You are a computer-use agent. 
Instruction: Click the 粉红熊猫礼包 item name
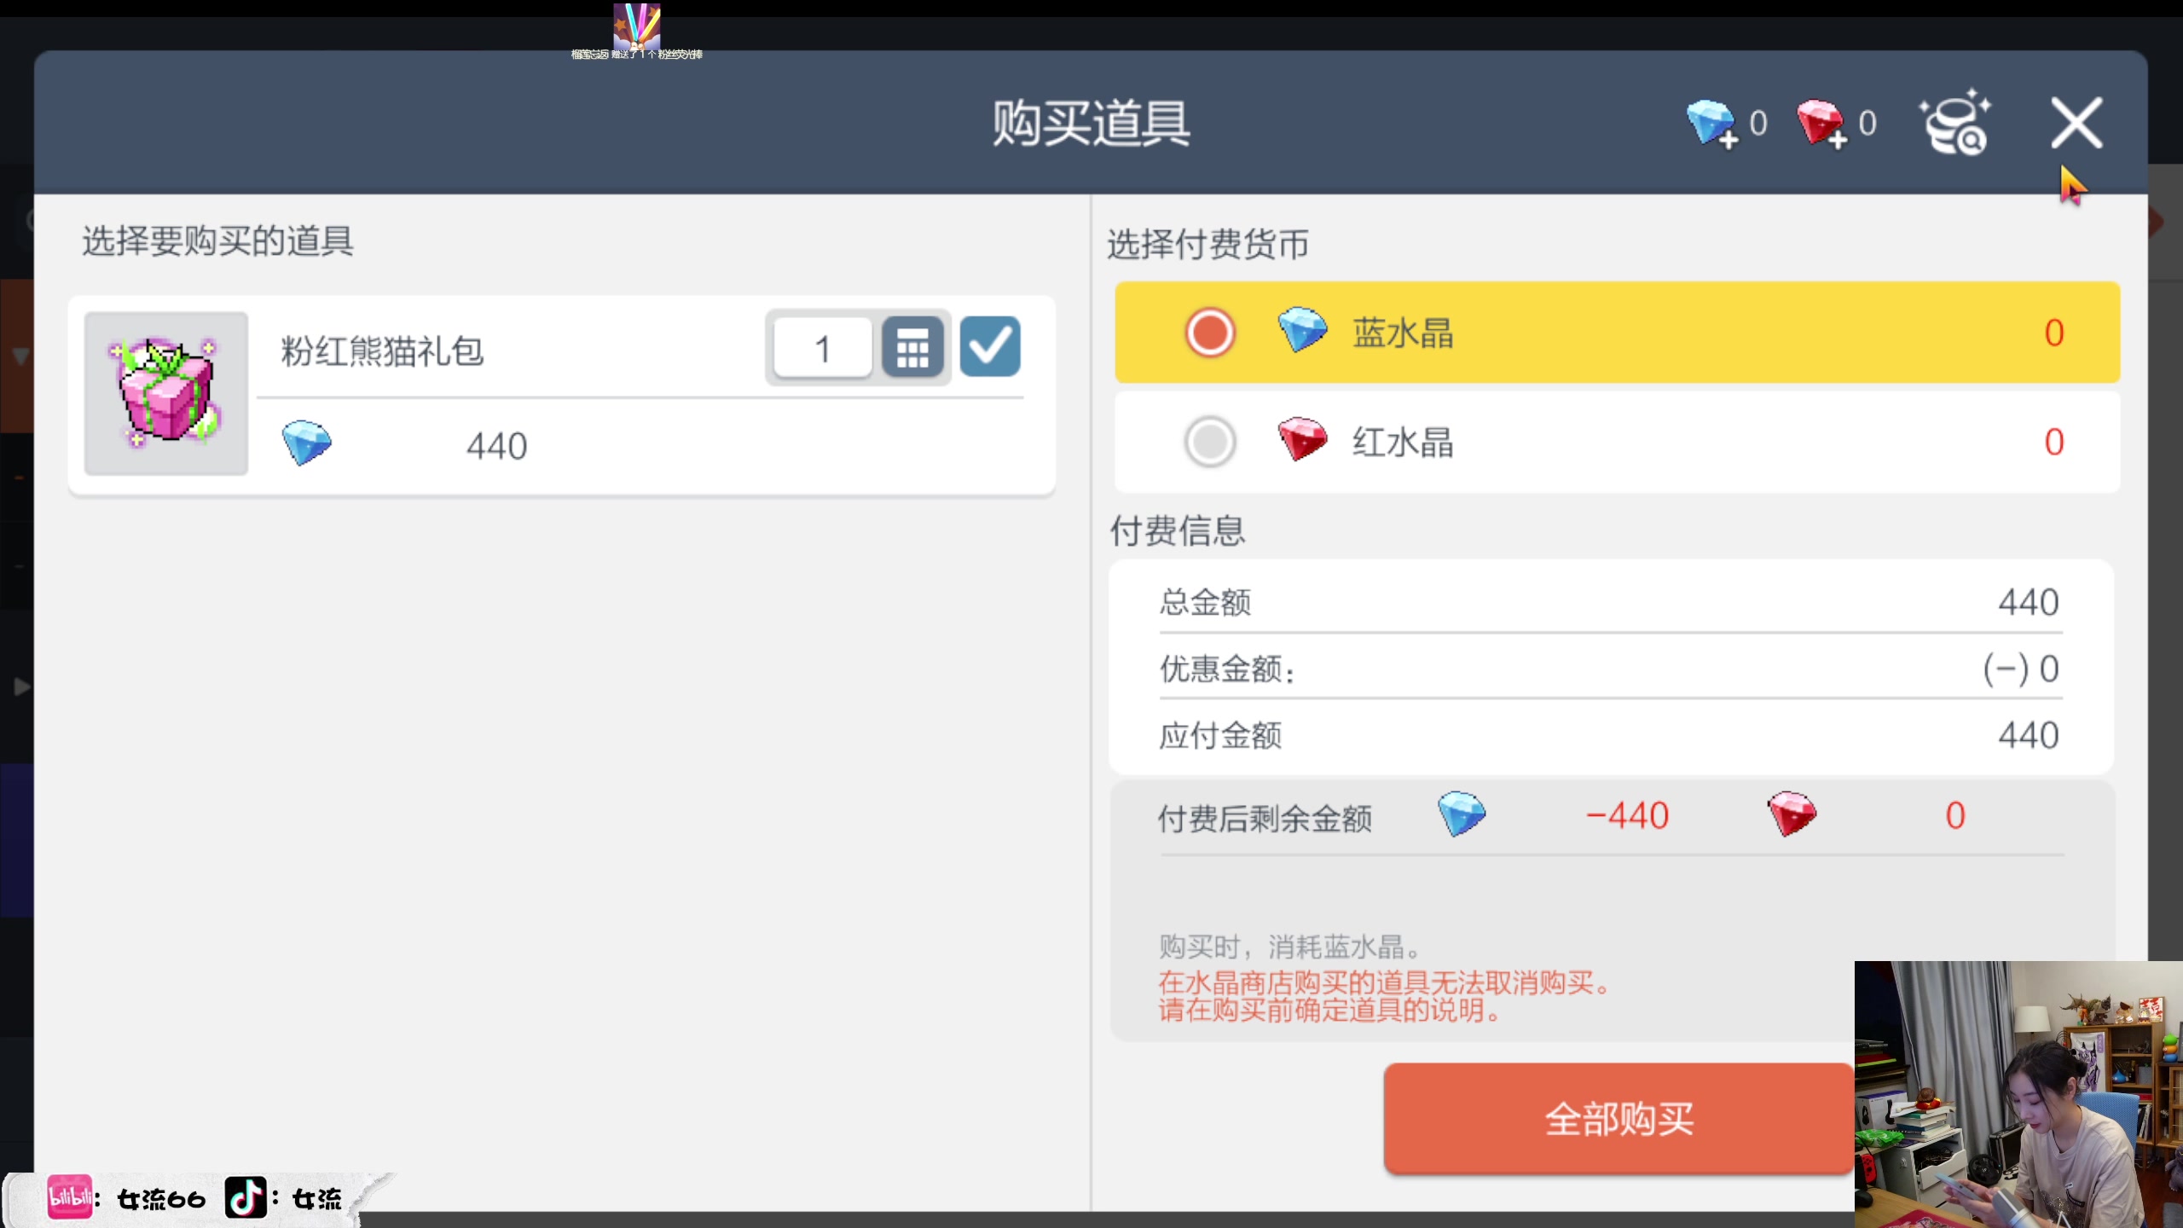382,351
